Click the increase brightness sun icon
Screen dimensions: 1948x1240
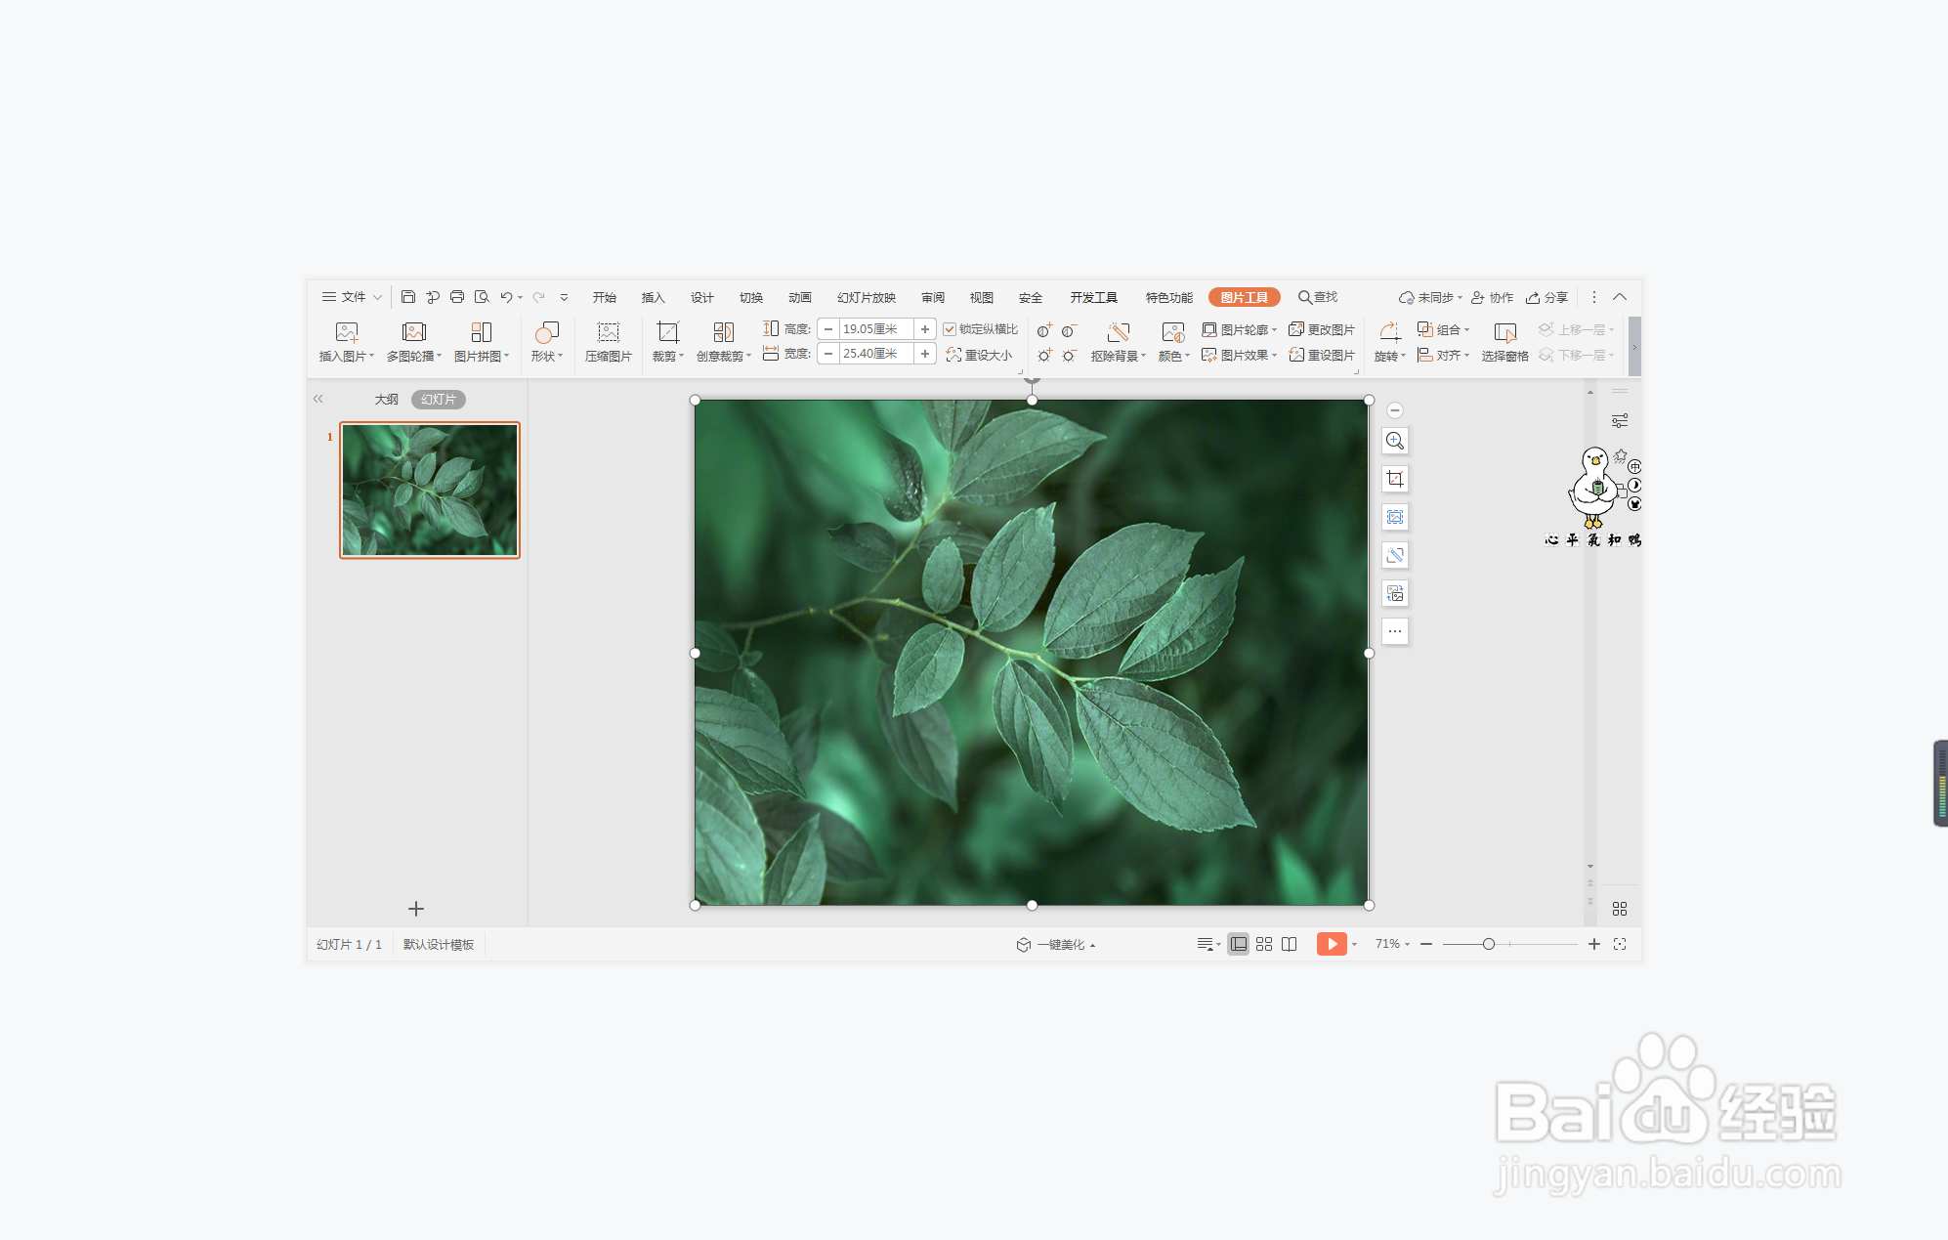coord(1044,356)
